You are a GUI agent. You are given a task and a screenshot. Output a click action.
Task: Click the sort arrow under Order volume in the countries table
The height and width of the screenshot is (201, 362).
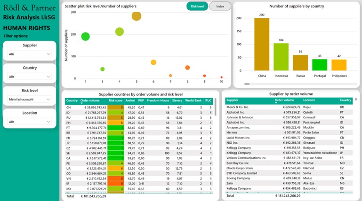82,103
